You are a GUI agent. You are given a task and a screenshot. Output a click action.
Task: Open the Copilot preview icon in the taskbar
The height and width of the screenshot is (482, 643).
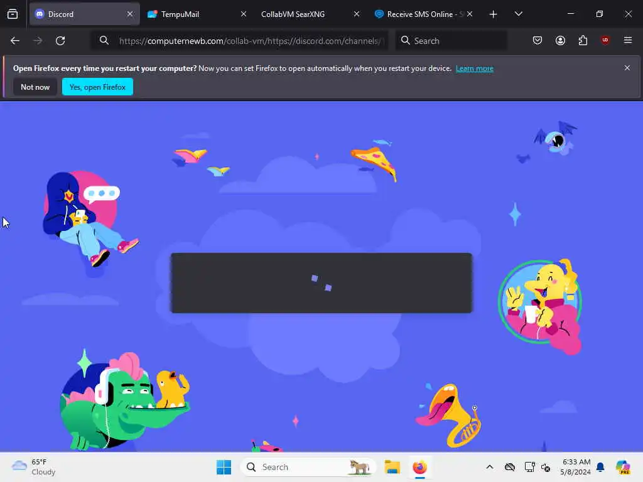[622, 467]
